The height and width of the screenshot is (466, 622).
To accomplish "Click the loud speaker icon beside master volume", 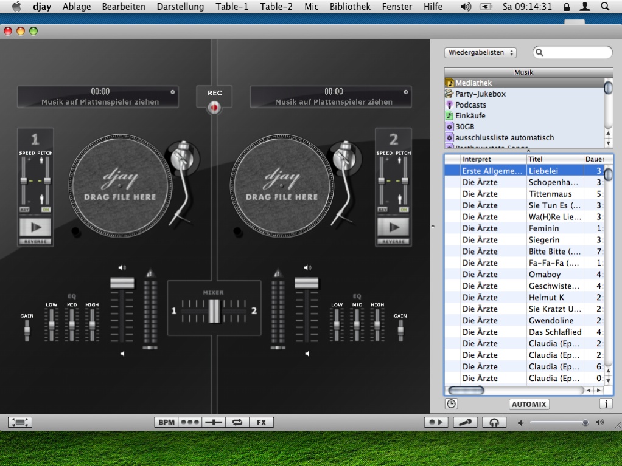I will point(600,422).
